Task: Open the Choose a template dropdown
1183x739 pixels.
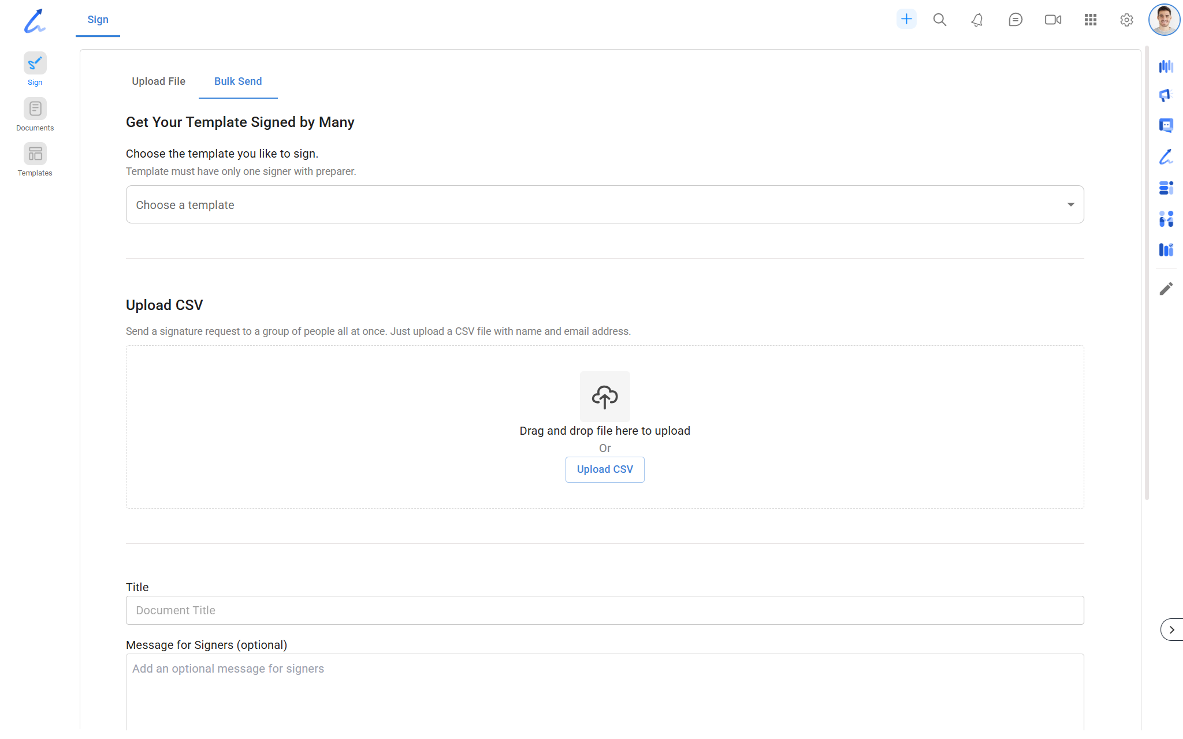Action: click(x=604, y=204)
